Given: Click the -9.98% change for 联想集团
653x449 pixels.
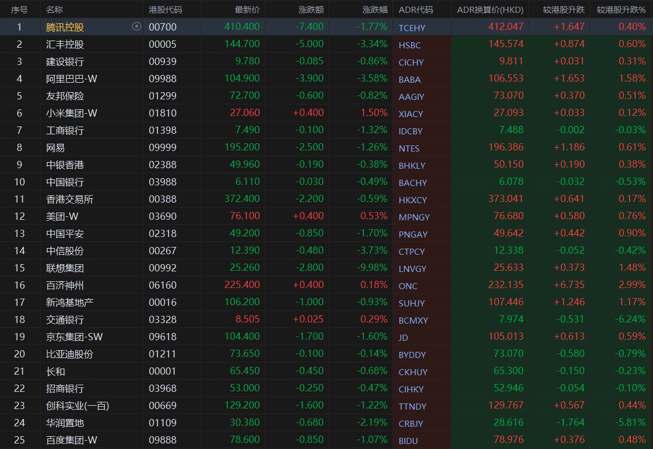Looking at the screenshot, I should point(372,268).
